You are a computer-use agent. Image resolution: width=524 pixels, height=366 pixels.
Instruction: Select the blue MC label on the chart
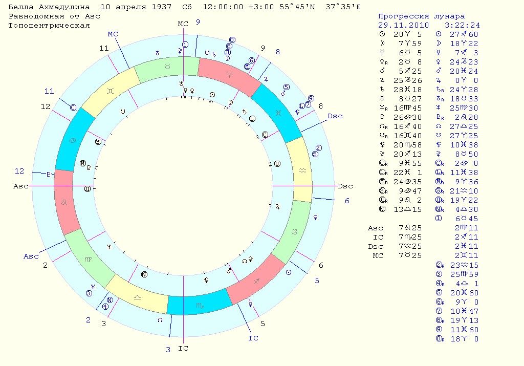pos(113,34)
